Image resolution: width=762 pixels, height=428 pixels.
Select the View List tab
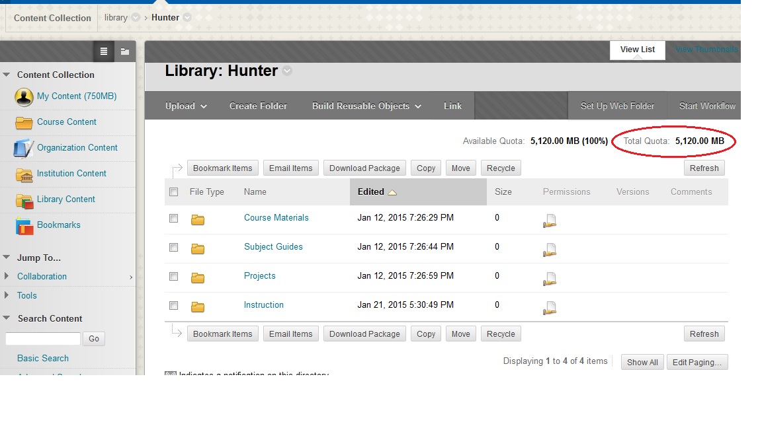pyautogui.click(x=636, y=50)
